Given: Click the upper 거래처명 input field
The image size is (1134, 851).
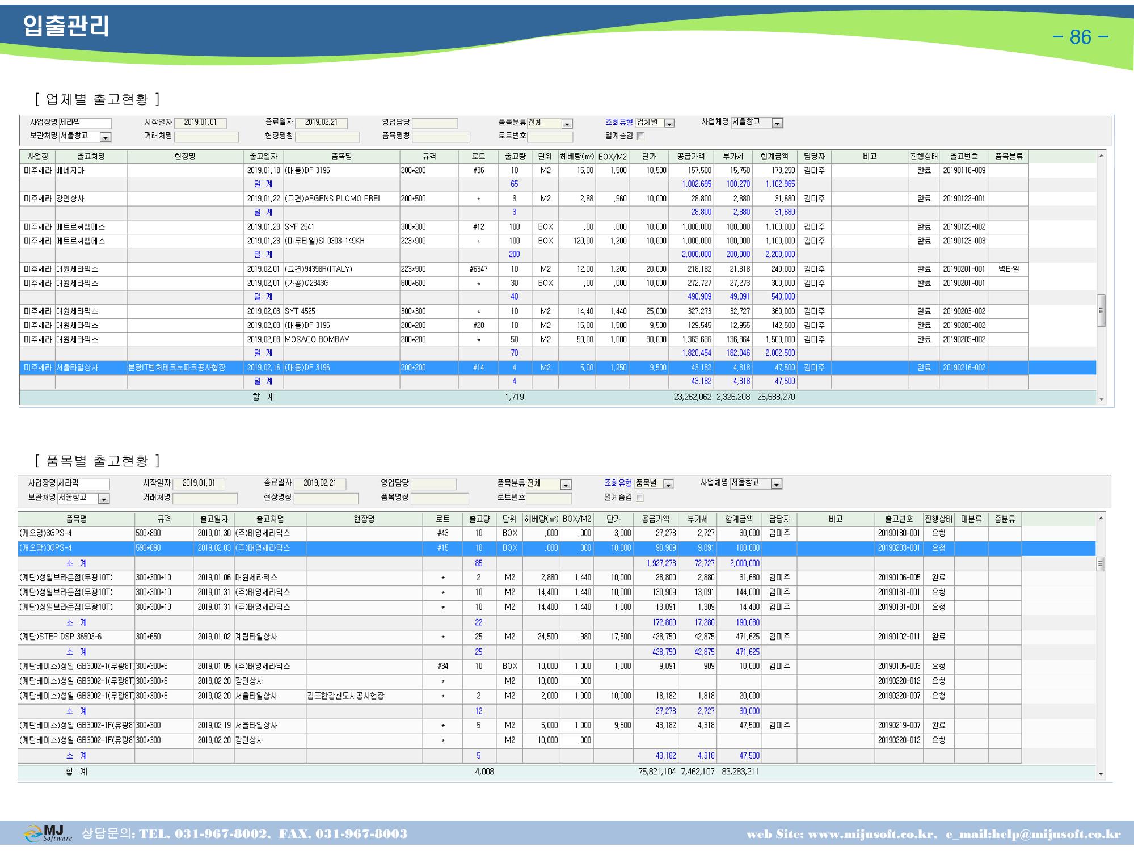Looking at the screenshot, I should pyautogui.click(x=206, y=137).
